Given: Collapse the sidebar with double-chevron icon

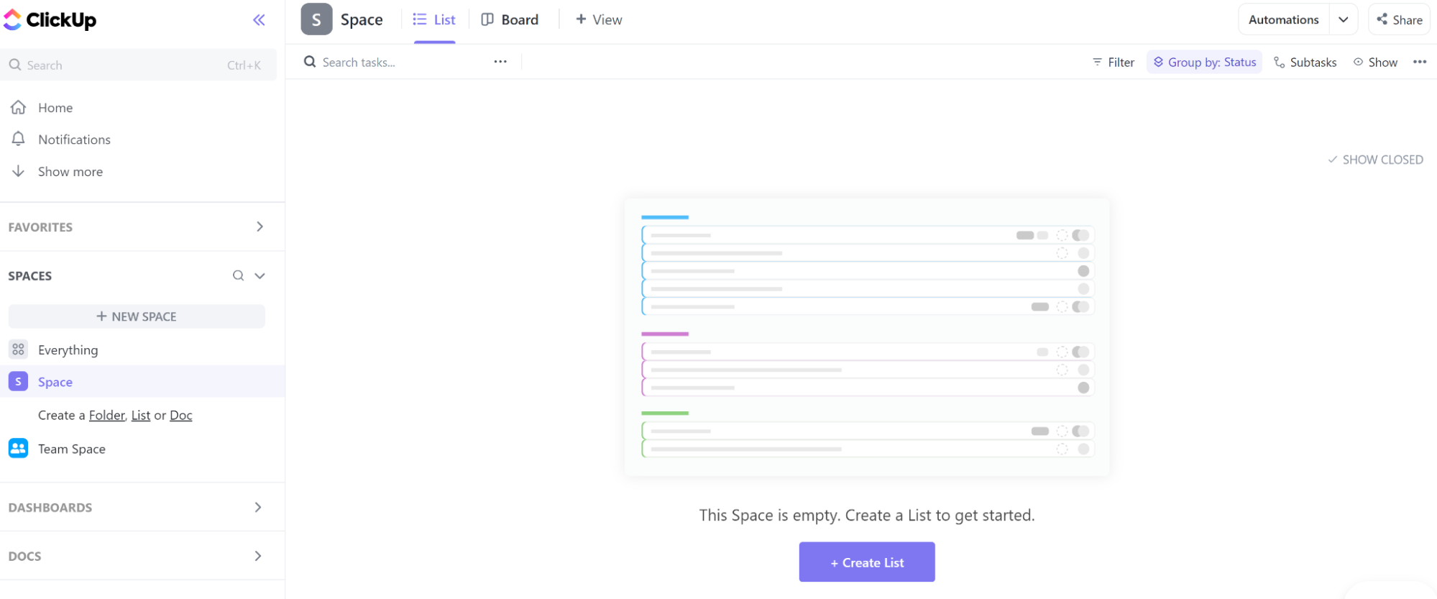Looking at the screenshot, I should click(259, 20).
